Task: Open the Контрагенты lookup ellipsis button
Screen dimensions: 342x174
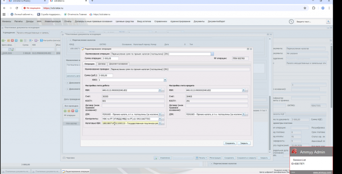Action: [163, 119]
